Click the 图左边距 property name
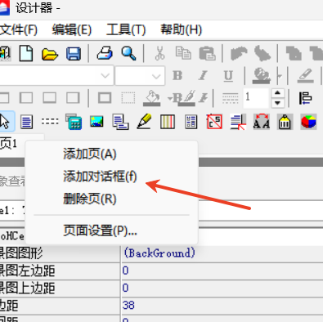 (x=27, y=271)
